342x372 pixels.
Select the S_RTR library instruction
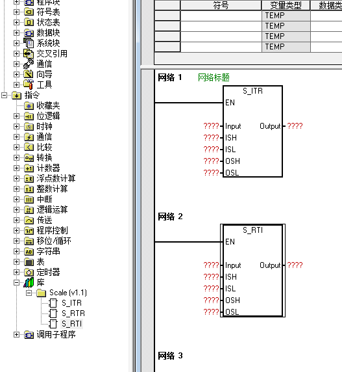click(x=73, y=313)
